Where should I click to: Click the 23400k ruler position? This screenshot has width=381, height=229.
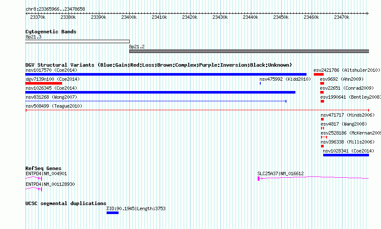[x=129, y=17]
